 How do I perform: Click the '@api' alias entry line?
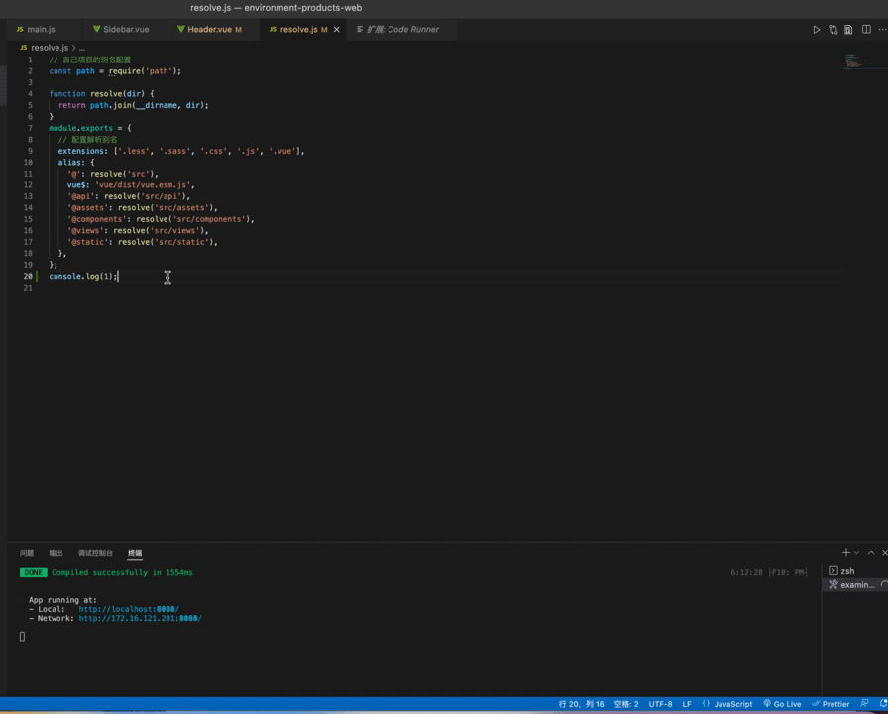pos(129,196)
